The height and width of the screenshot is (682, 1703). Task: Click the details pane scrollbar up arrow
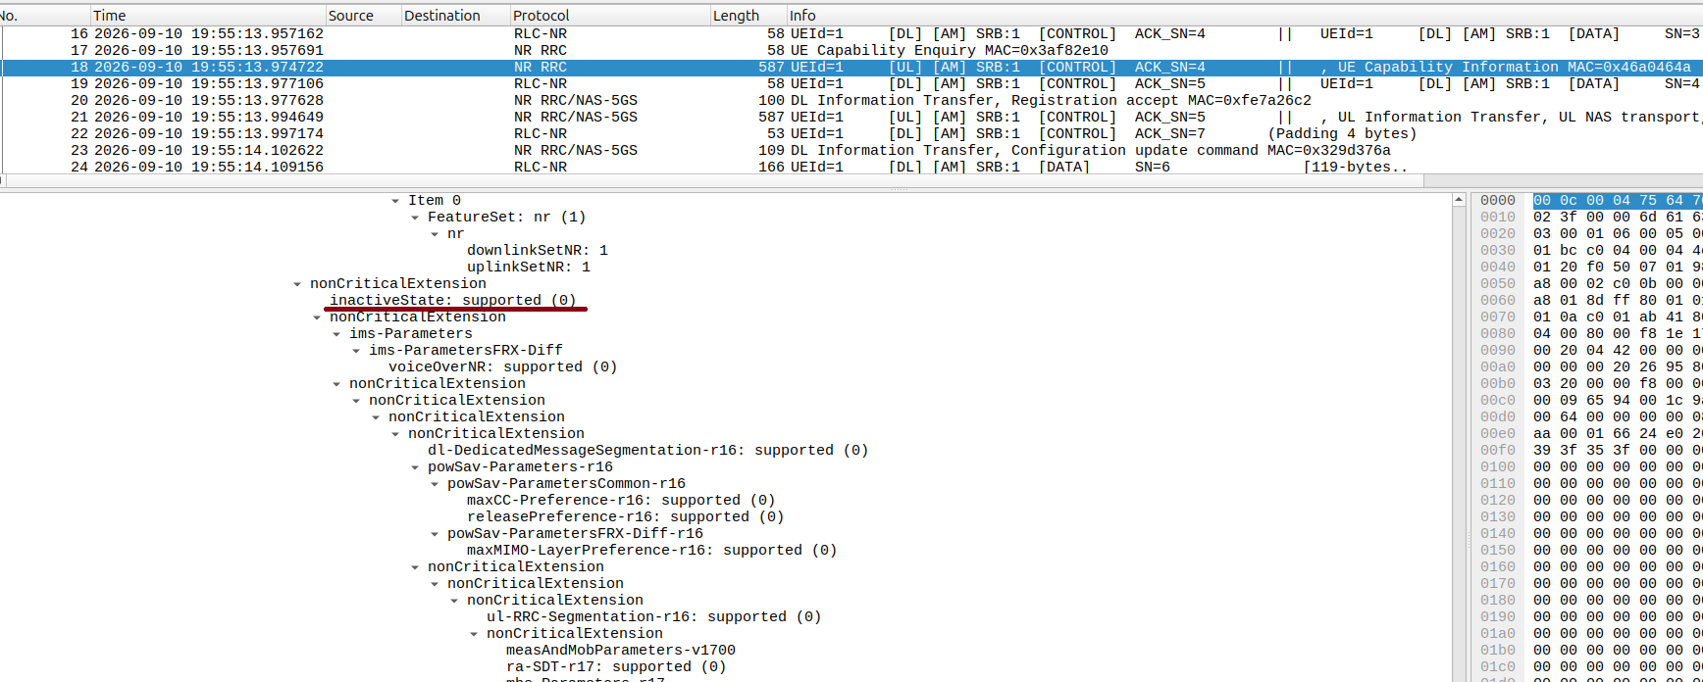pyautogui.click(x=1459, y=200)
